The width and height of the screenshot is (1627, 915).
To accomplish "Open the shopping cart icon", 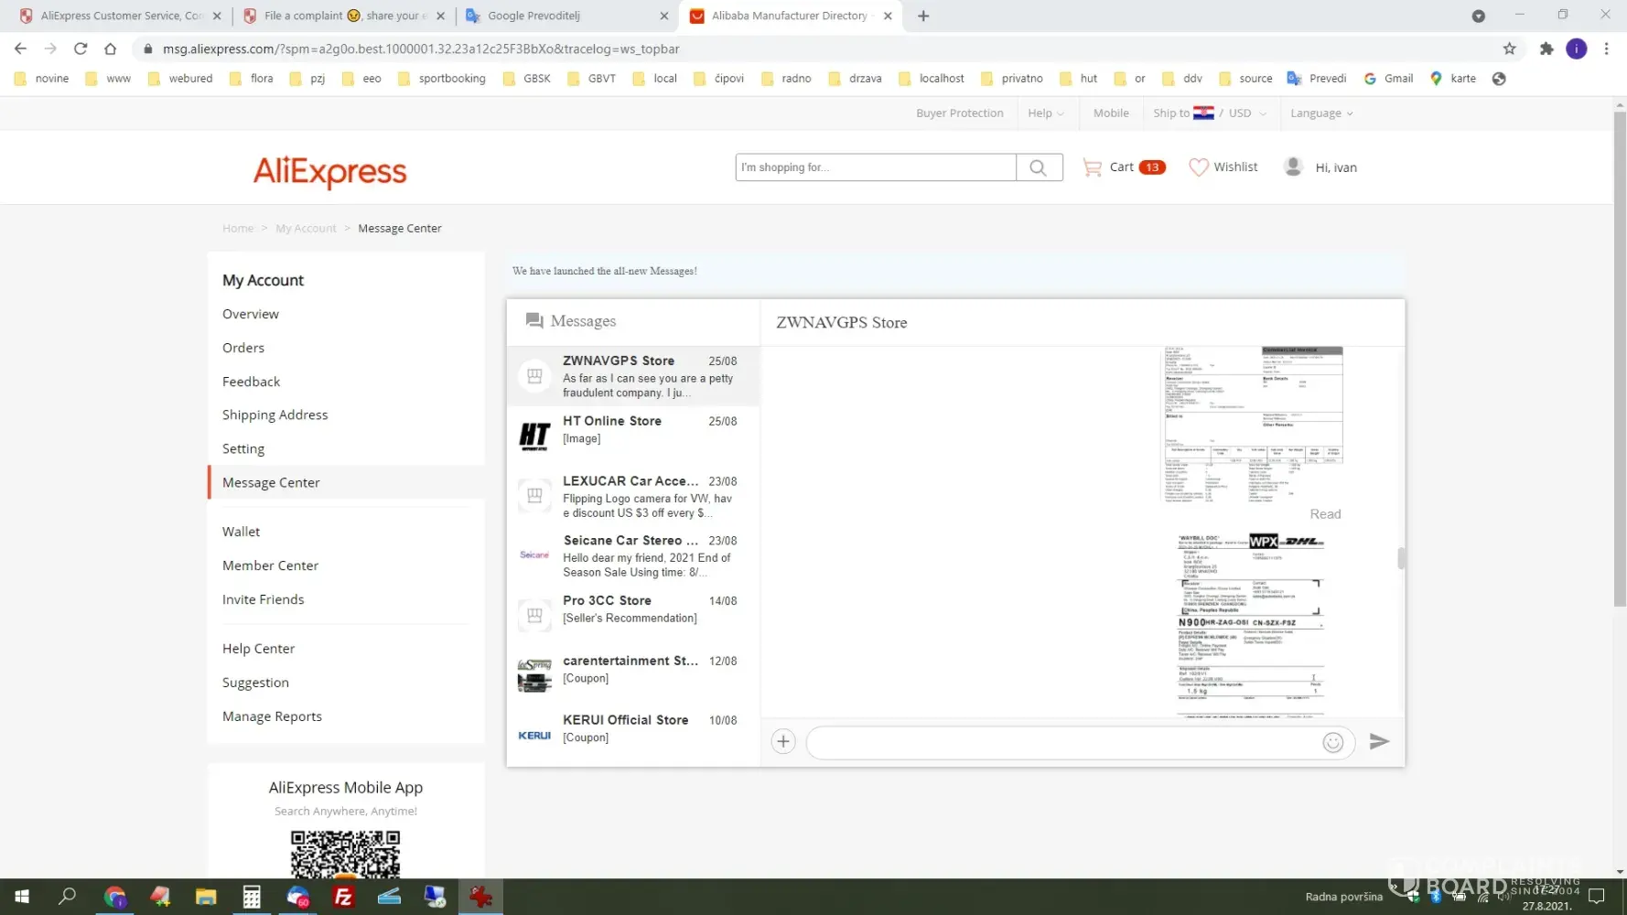I will click(x=1092, y=167).
